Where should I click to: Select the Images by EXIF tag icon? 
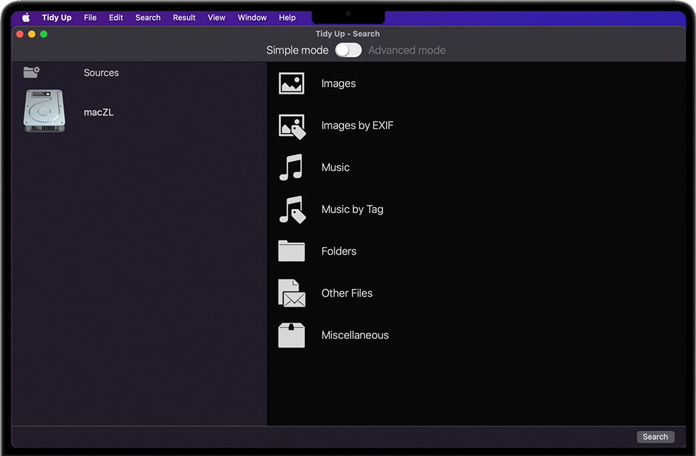click(292, 126)
